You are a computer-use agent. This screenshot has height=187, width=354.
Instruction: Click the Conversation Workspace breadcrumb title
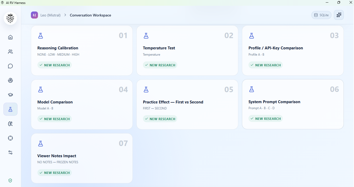click(90, 15)
